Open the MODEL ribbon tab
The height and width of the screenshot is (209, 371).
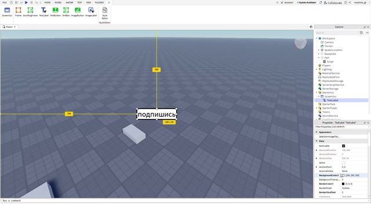tap(58, 2)
